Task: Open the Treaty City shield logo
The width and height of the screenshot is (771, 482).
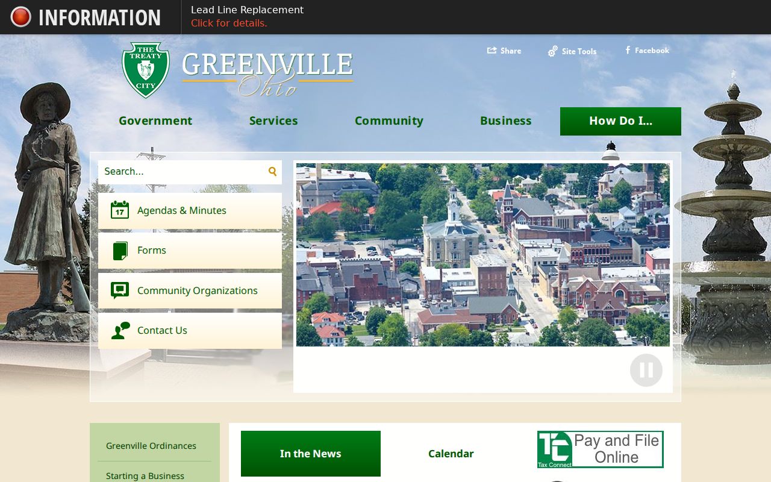Action: click(x=145, y=70)
